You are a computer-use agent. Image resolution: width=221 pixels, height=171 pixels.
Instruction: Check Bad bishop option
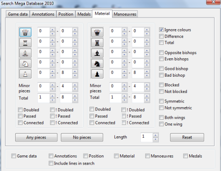(x=161, y=75)
